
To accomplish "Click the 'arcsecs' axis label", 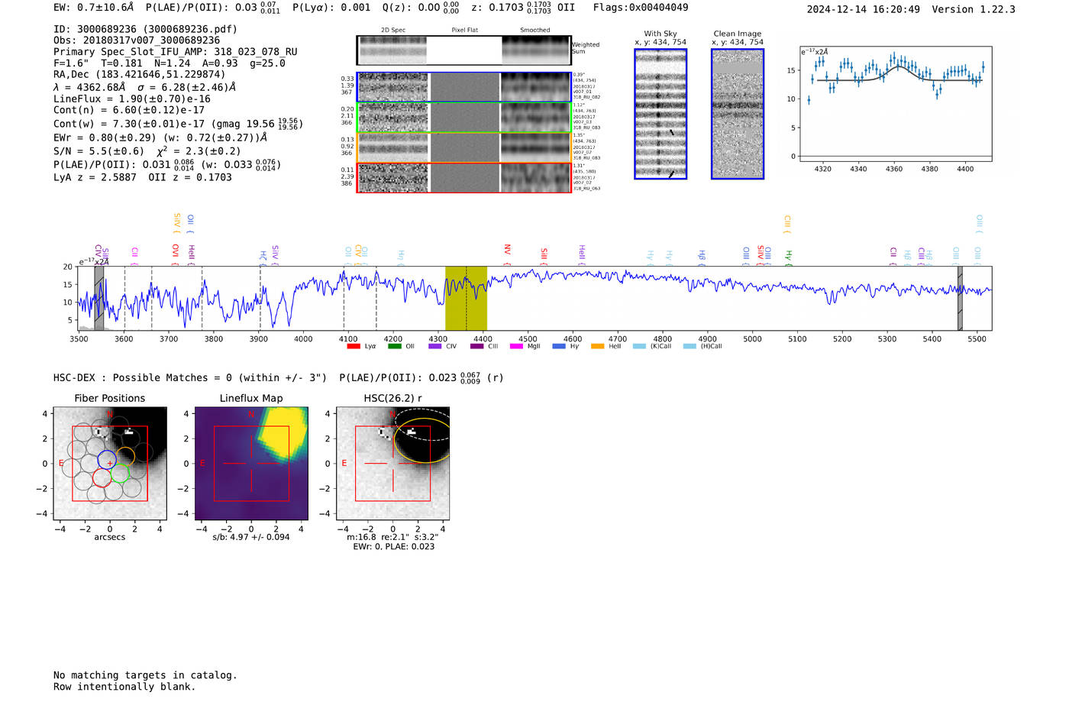I will 110,537.
